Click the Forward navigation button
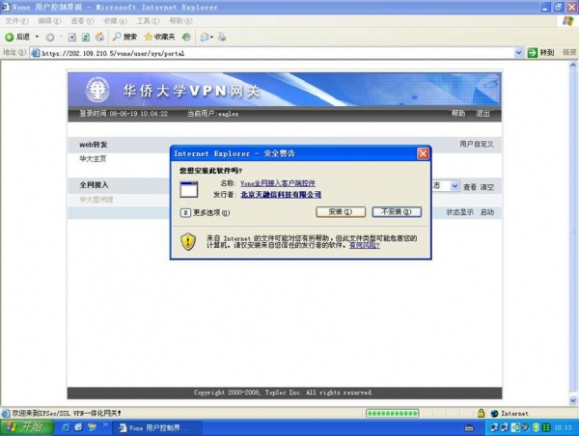The height and width of the screenshot is (436, 579). (50, 37)
